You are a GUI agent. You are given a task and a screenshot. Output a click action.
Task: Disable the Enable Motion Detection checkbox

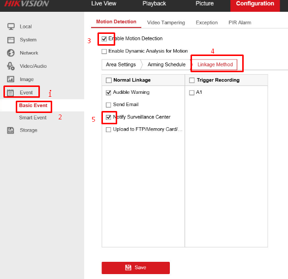[x=104, y=39]
